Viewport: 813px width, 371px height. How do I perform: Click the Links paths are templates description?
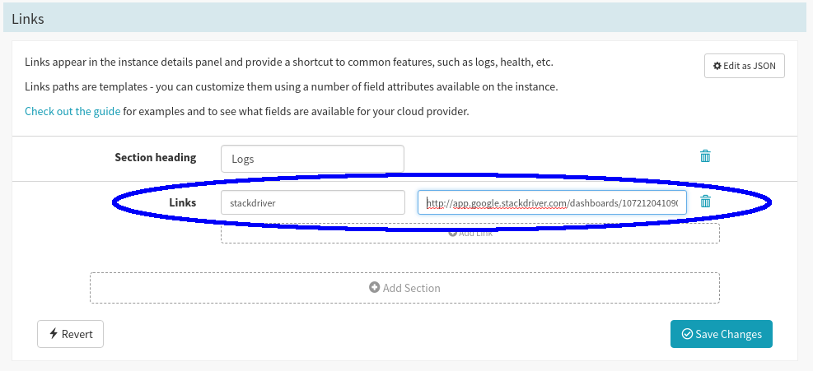[x=292, y=86]
